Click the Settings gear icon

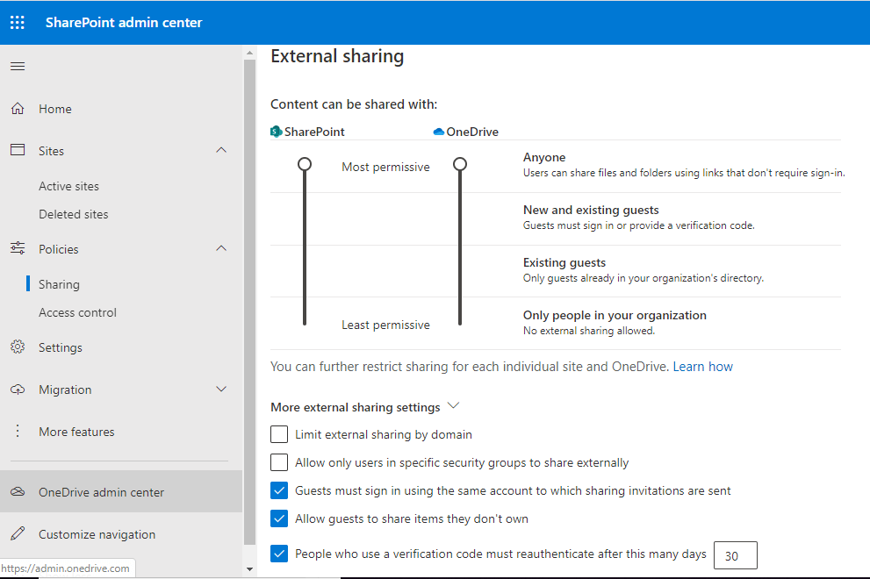point(18,347)
